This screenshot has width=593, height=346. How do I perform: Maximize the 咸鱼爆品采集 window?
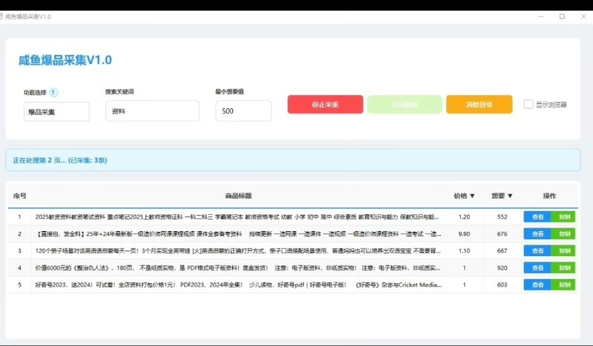[562, 17]
